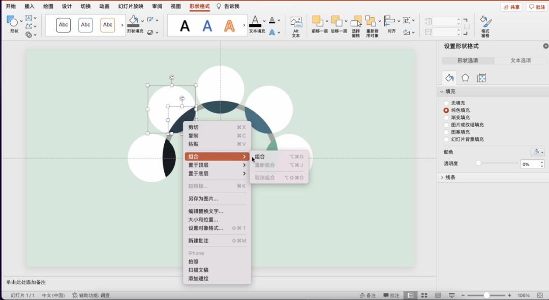Click Group (组合) in the submenu
549x300 pixels.
click(x=260, y=157)
